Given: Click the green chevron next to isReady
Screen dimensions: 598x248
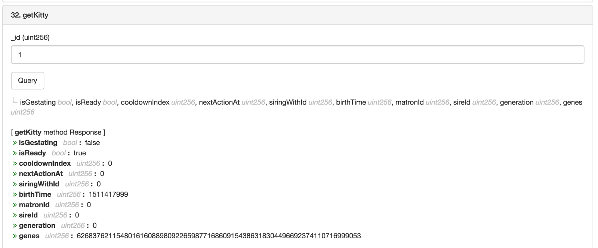Looking at the screenshot, I should [x=15, y=153].
